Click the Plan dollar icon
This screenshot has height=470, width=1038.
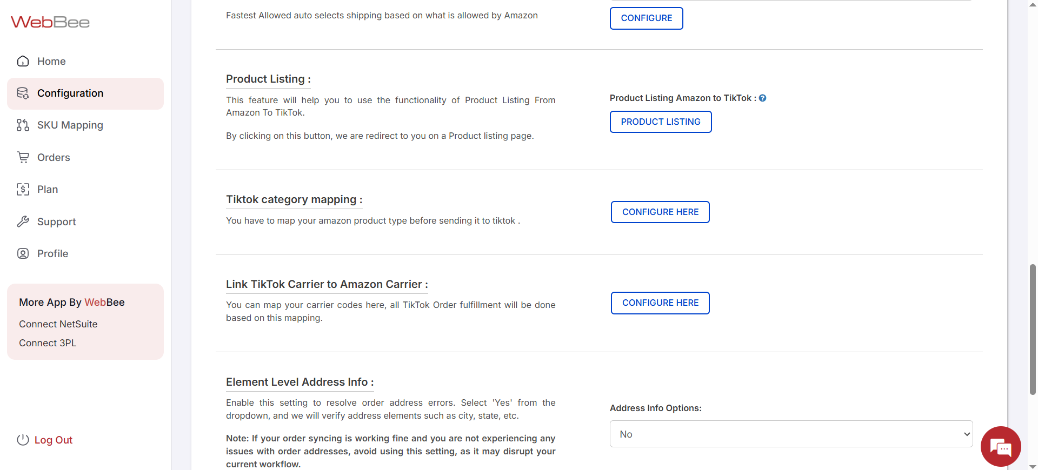(23, 190)
